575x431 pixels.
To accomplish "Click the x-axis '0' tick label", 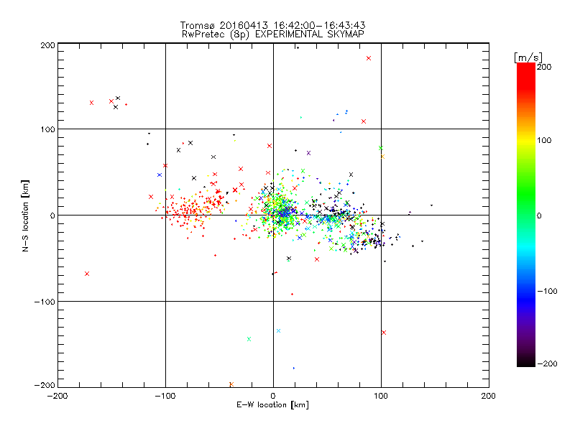I will (273, 397).
